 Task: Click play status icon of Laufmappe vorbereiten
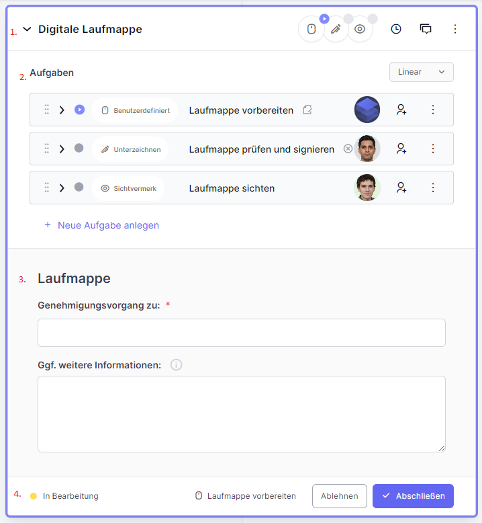pyautogui.click(x=79, y=110)
